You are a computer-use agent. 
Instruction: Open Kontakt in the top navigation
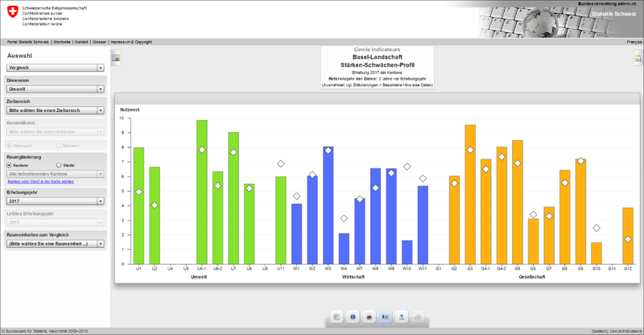pyautogui.click(x=81, y=42)
